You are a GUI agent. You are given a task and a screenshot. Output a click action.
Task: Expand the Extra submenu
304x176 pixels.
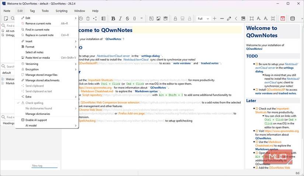pos(46,96)
